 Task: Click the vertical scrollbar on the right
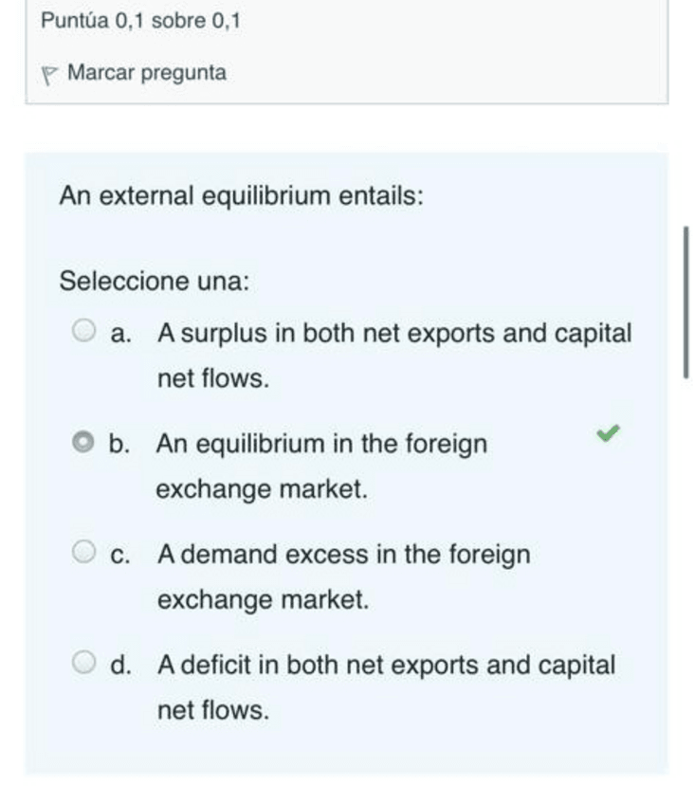685,301
